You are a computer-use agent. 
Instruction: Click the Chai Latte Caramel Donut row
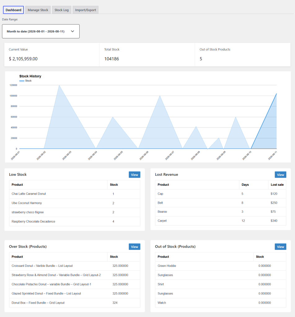pos(75,194)
